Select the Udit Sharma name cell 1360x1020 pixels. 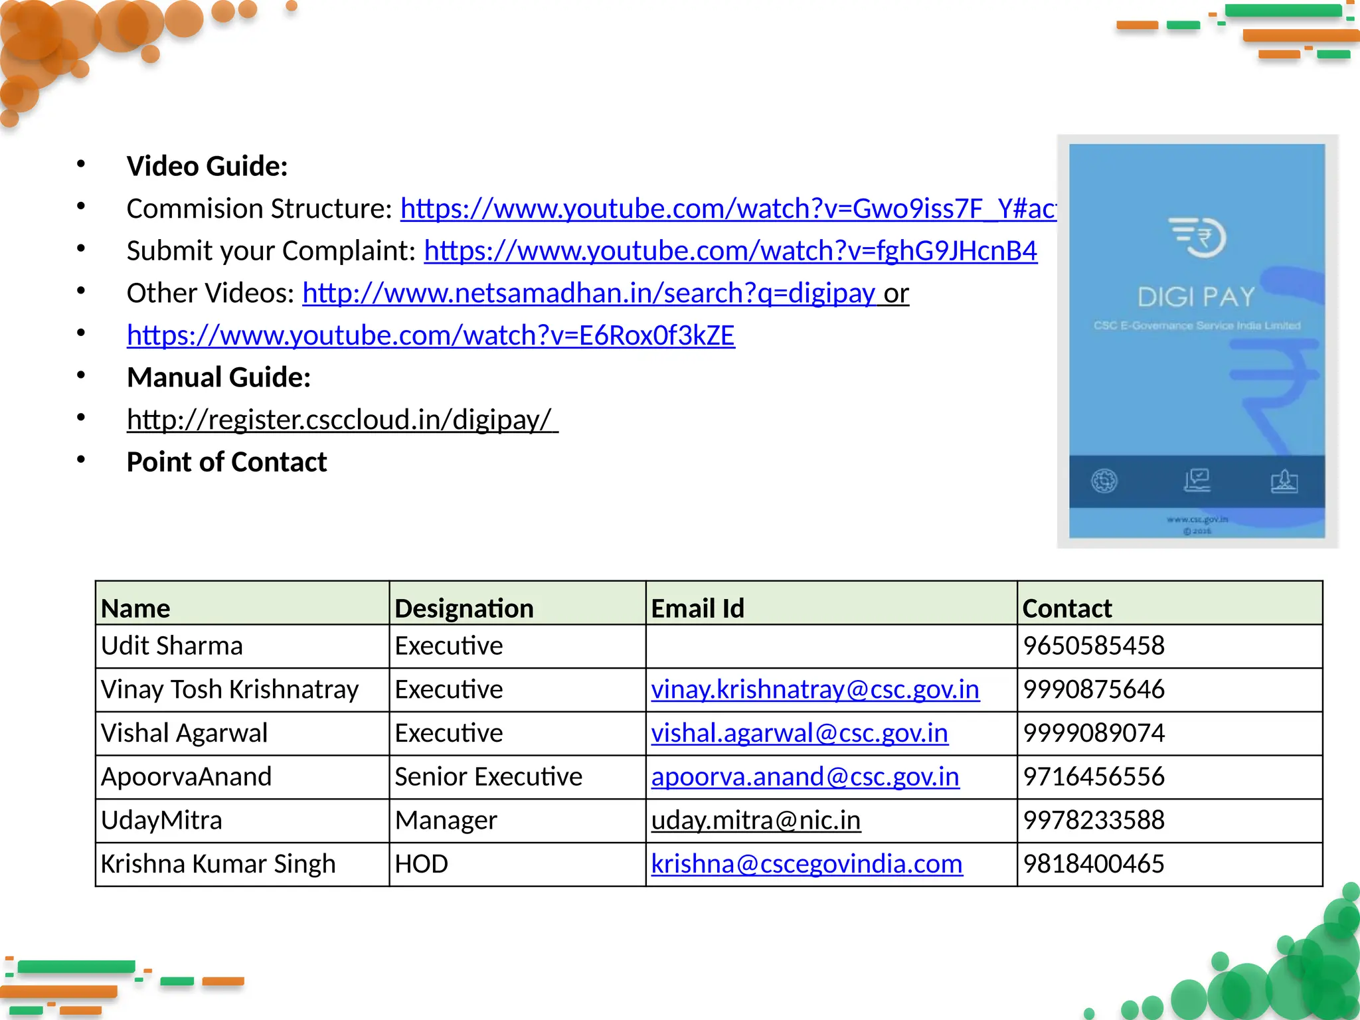click(x=242, y=646)
